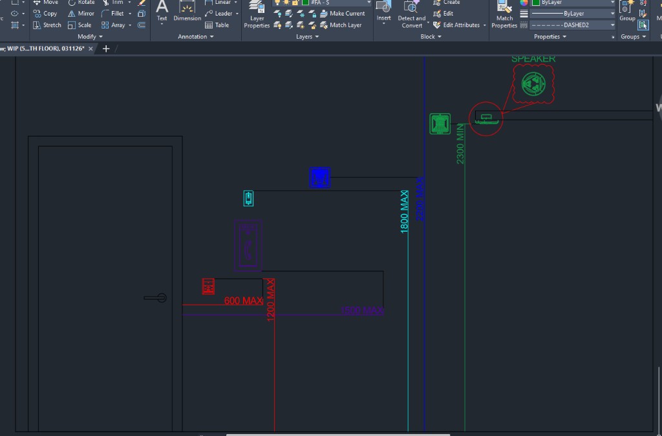Screen dimensions: 662x436
Task: Select the Stretch tool
Action: [47, 25]
